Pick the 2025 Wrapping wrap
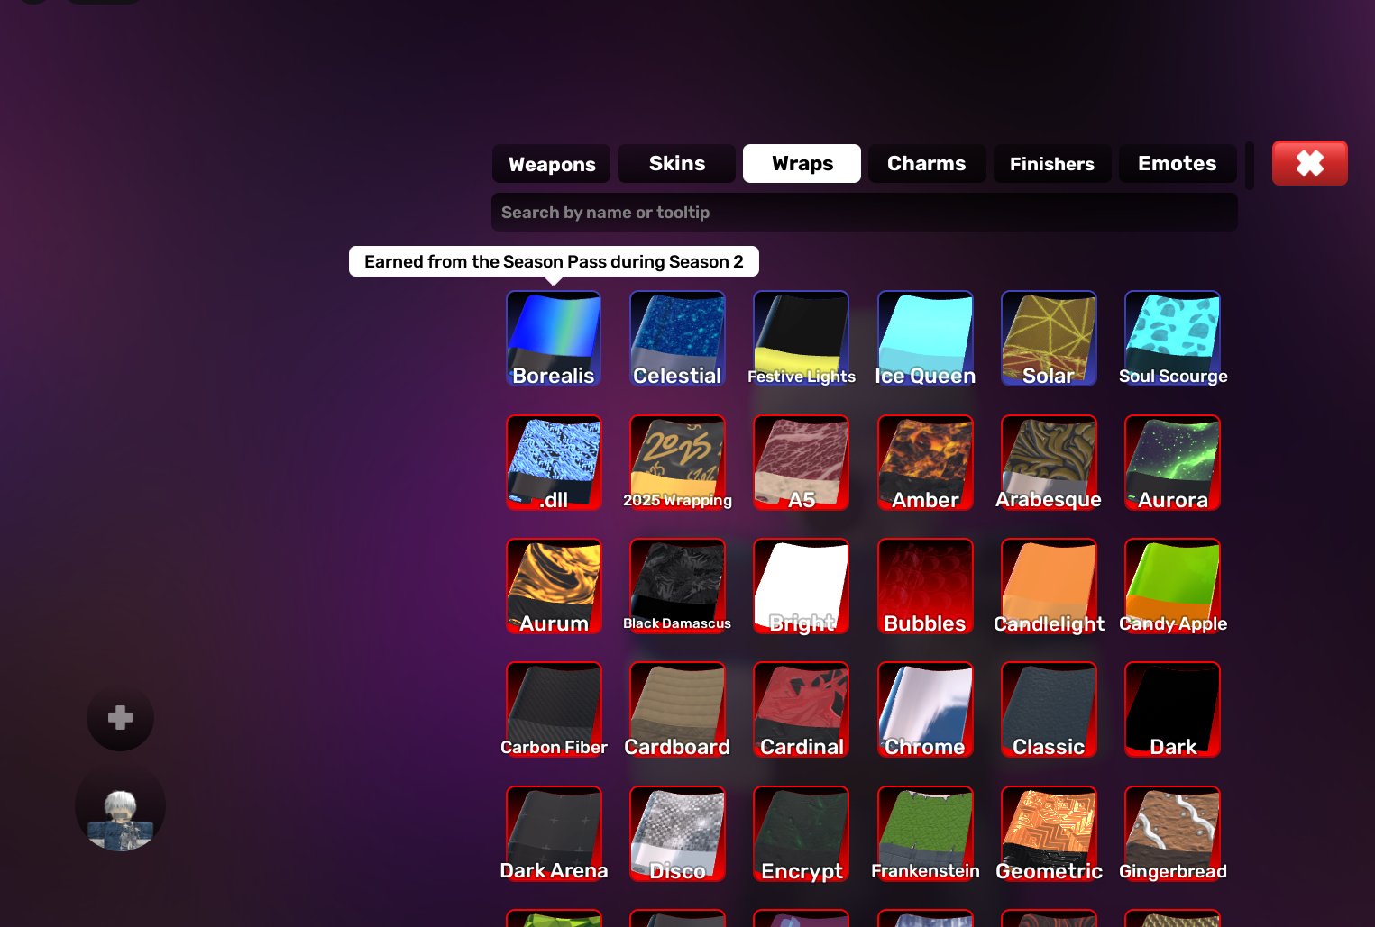 (x=677, y=462)
